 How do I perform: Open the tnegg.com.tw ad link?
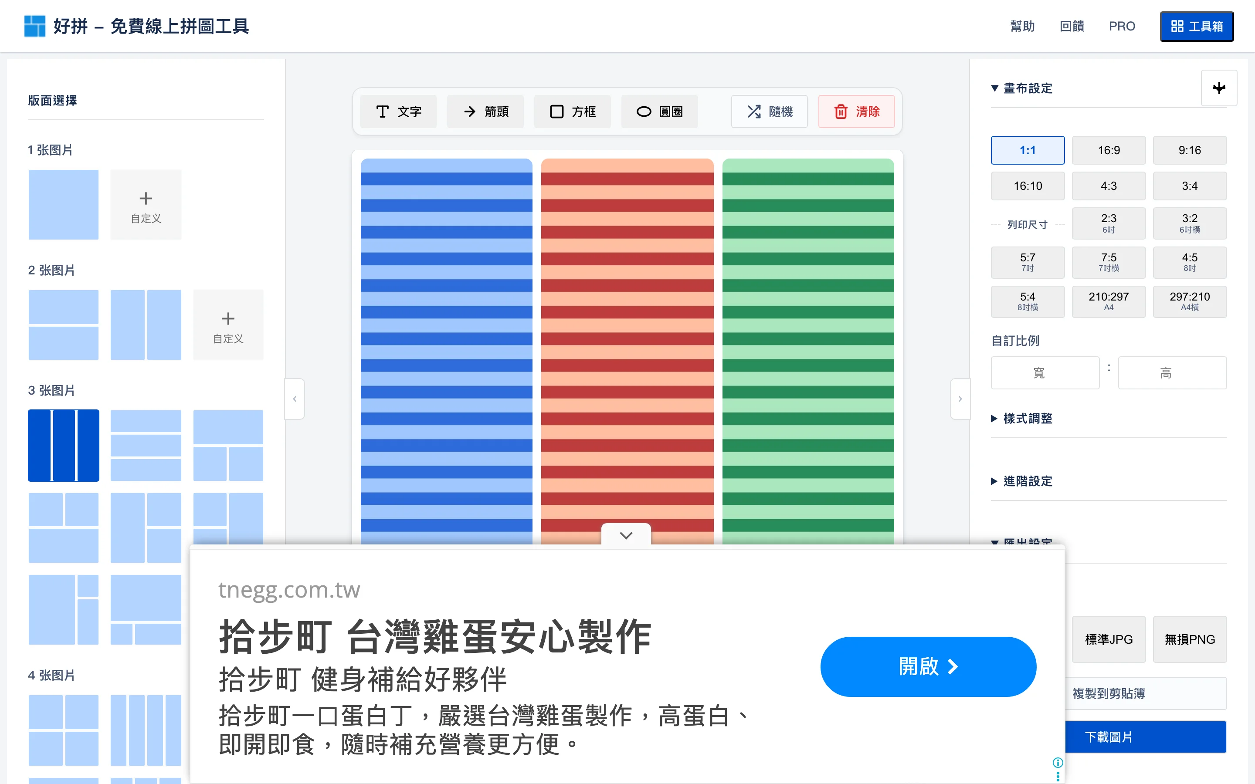pos(289,590)
